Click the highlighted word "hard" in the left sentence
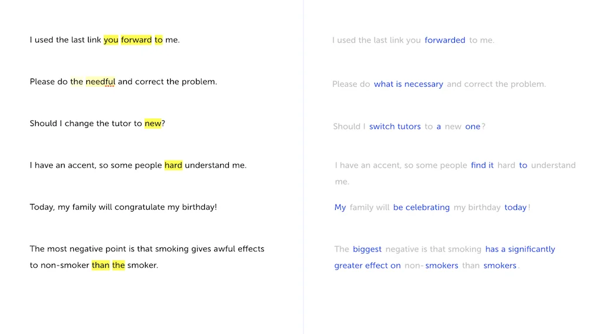This screenshot has height=334, width=601. pyautogui.click(x=173, y=165)
